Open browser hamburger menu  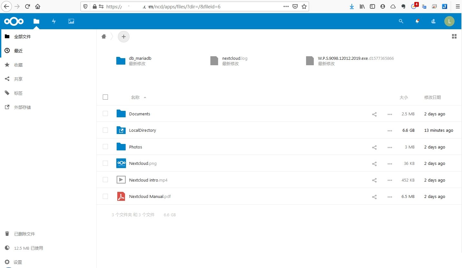coord(457,6)
